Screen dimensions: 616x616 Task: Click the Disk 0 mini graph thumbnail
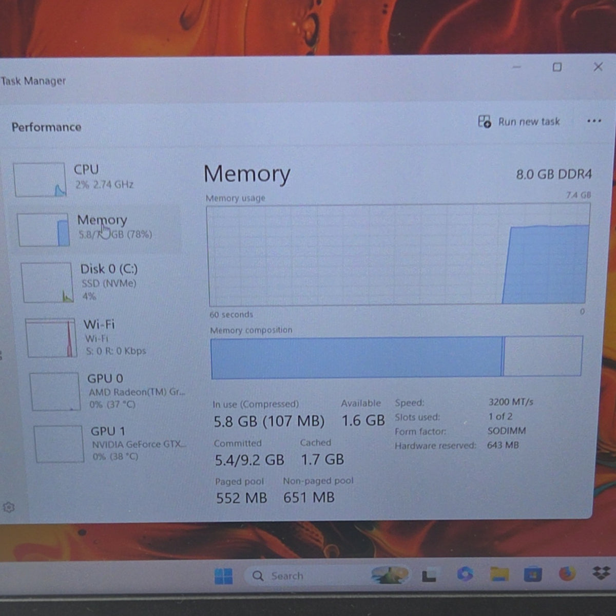pos(47,282)
